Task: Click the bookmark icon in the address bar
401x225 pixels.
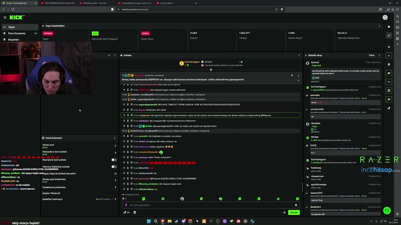Action: click(112, 9)
